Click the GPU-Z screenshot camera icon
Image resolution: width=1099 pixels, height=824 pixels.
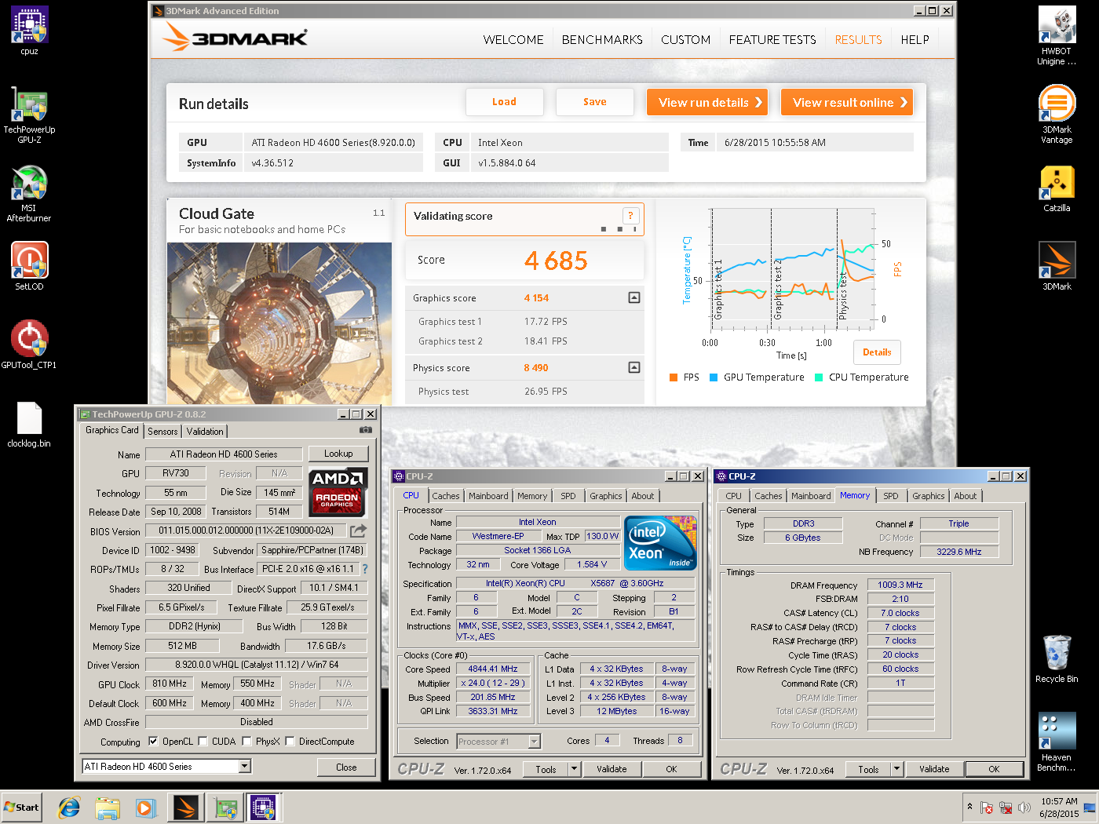(x=366, y=430)
